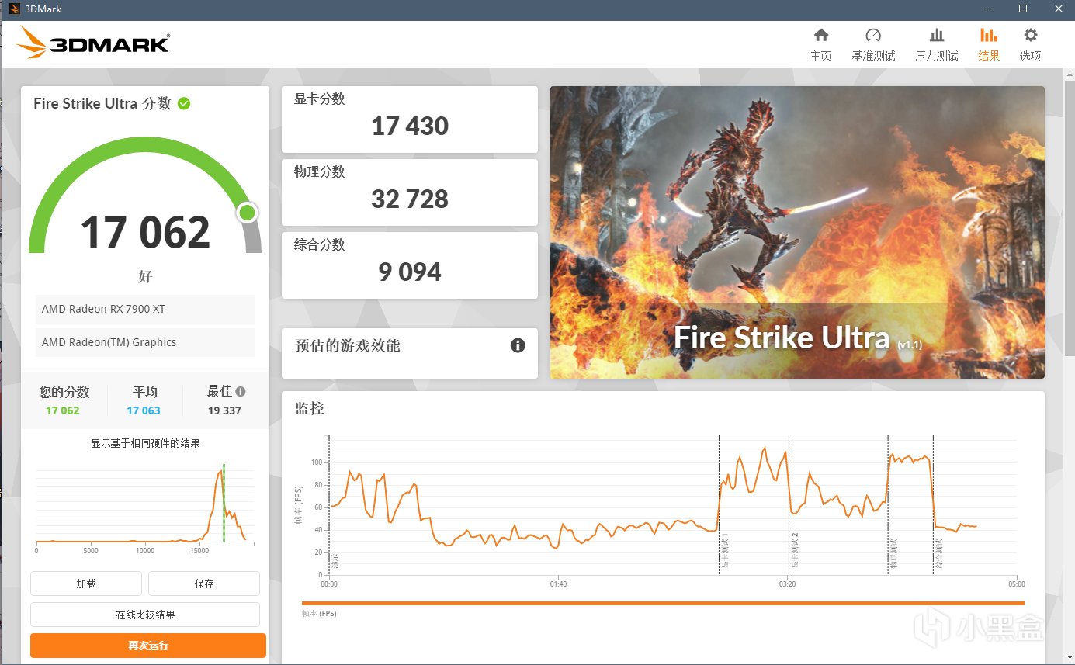Click the 保存 button

pos(204,584)
